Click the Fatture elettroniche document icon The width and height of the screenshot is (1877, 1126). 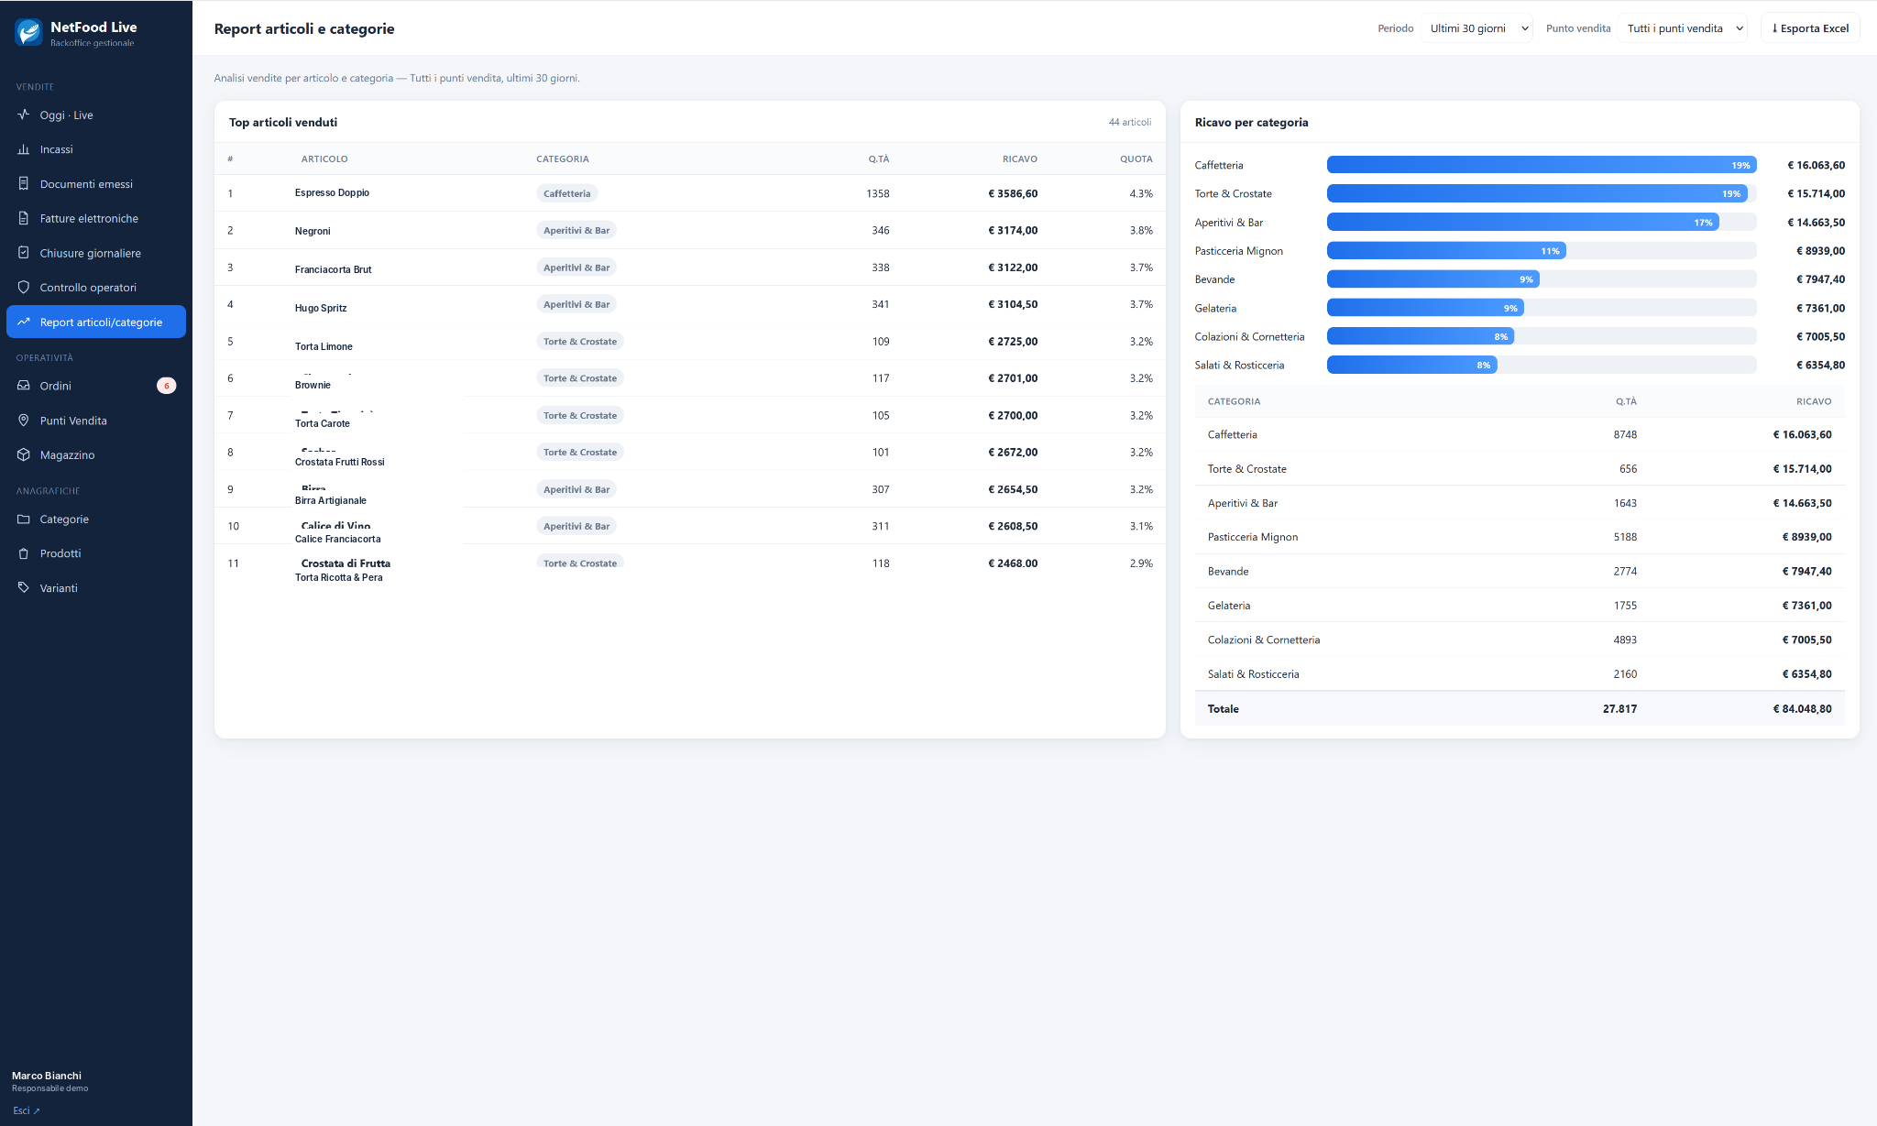24,218
